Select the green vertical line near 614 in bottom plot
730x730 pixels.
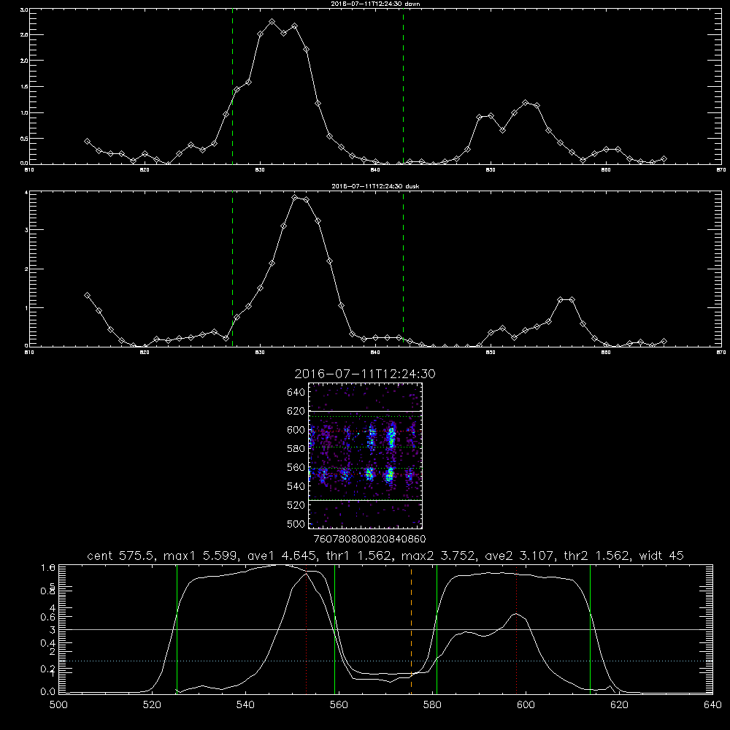click(590, 629)
